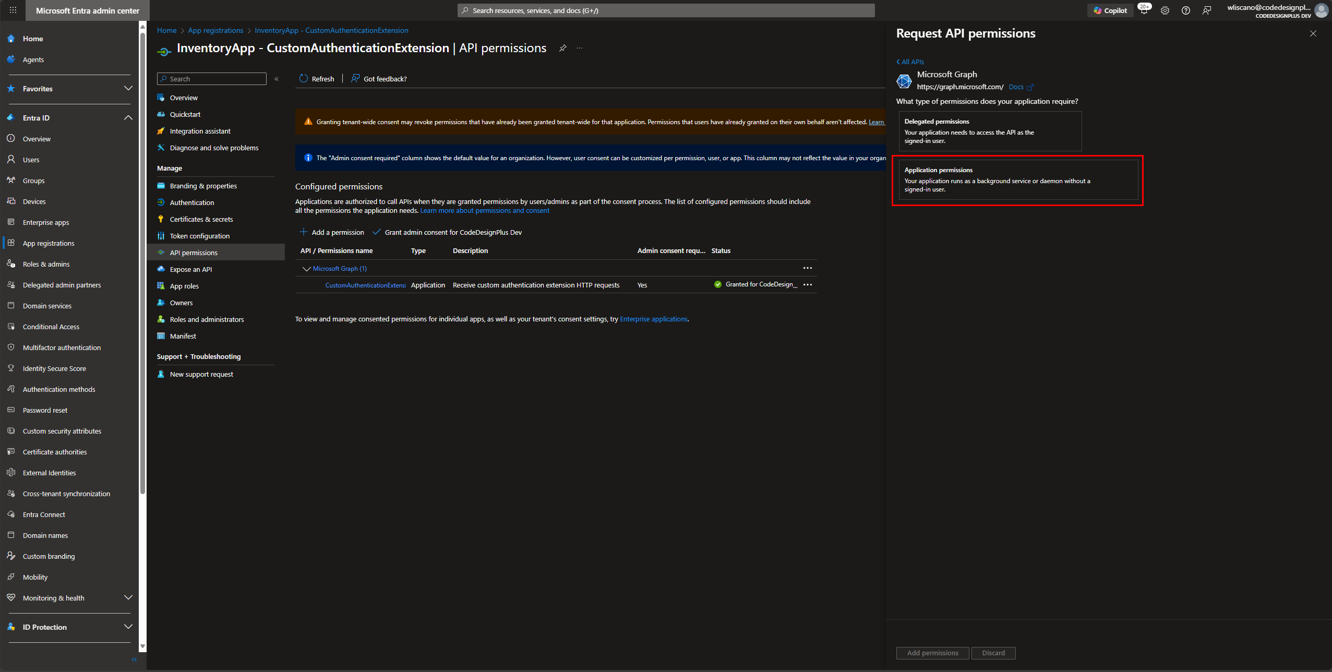Image resolution: width=1332 pixels, height=672 pixels.
Task: Click the global search resources field
Action: pos(666,10)
